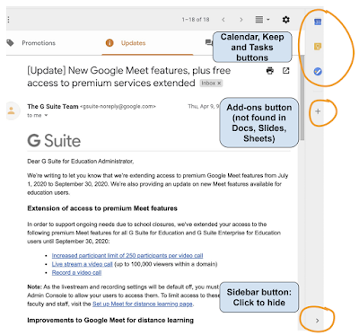The width and height of the screenshot is (359, 335).
Task: Remove the Inbox label with its x
Action: 219,84
